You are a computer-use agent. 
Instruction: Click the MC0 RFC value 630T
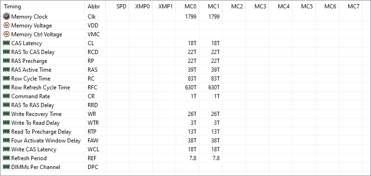pos(191,88)
